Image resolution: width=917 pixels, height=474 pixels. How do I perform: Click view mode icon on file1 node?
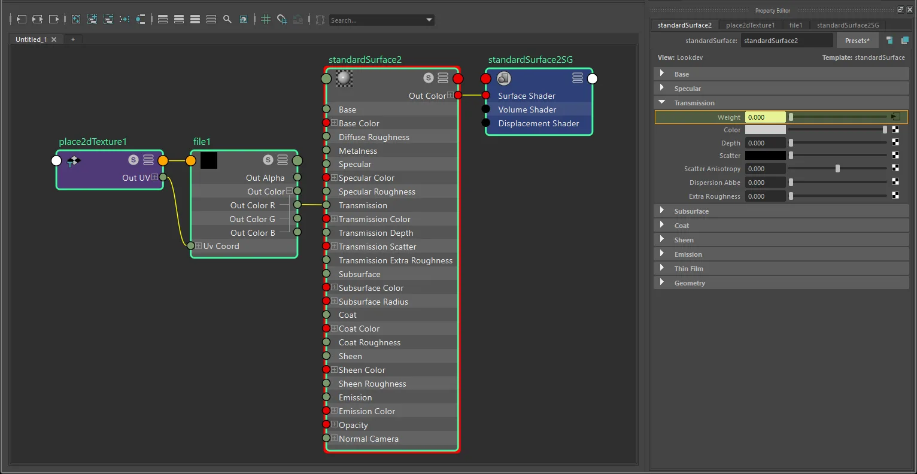(x=283, y=160)
